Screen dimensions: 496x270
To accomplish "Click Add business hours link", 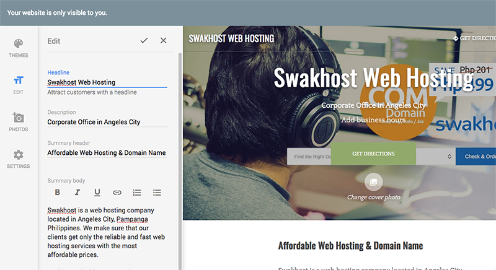I will click(373, 120).
